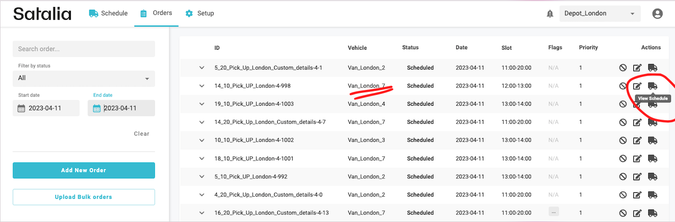The image size is (675, 222).
Task: Click the notifications bell icon
Action: click(x=550, y=14)
